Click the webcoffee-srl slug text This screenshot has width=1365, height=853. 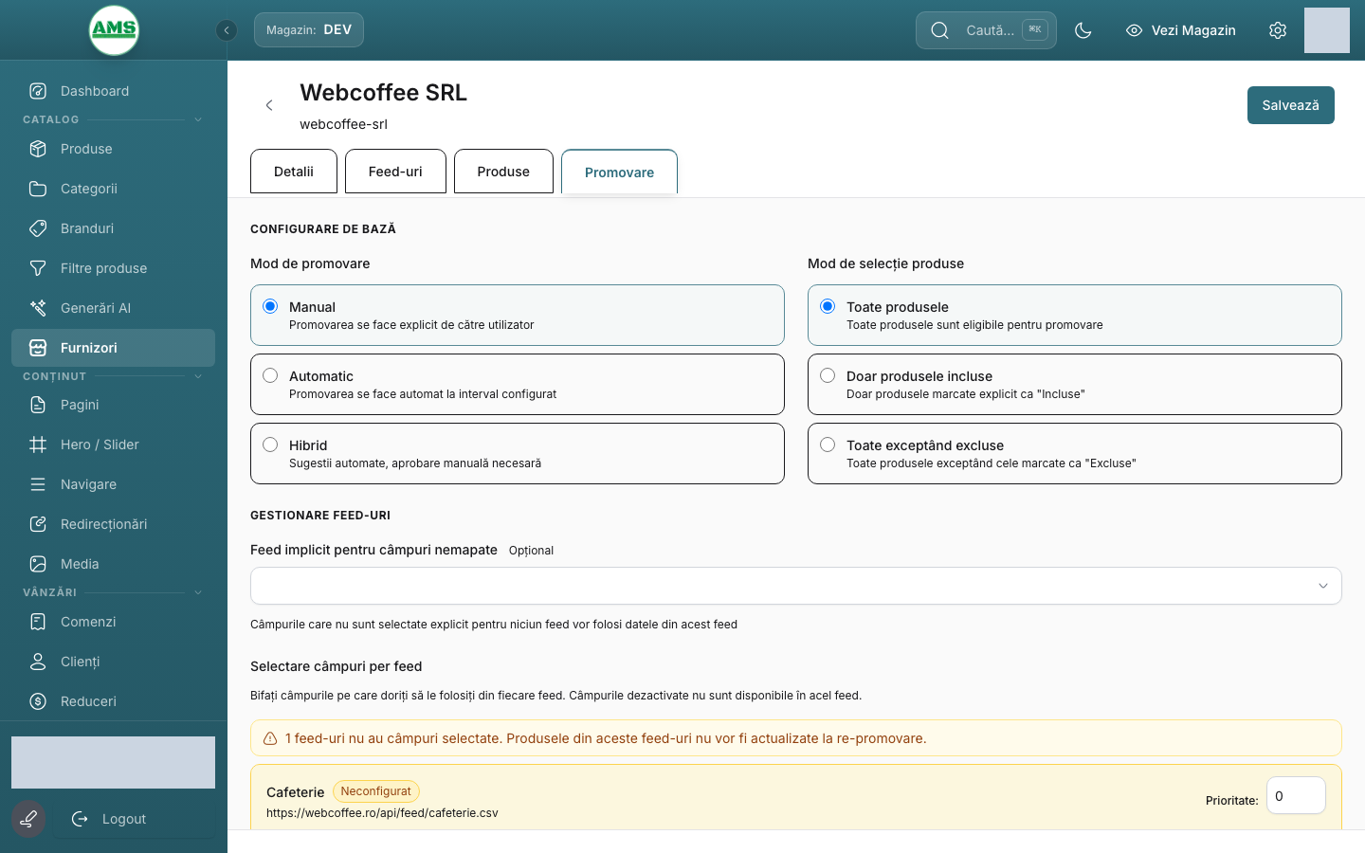(343, 124)
